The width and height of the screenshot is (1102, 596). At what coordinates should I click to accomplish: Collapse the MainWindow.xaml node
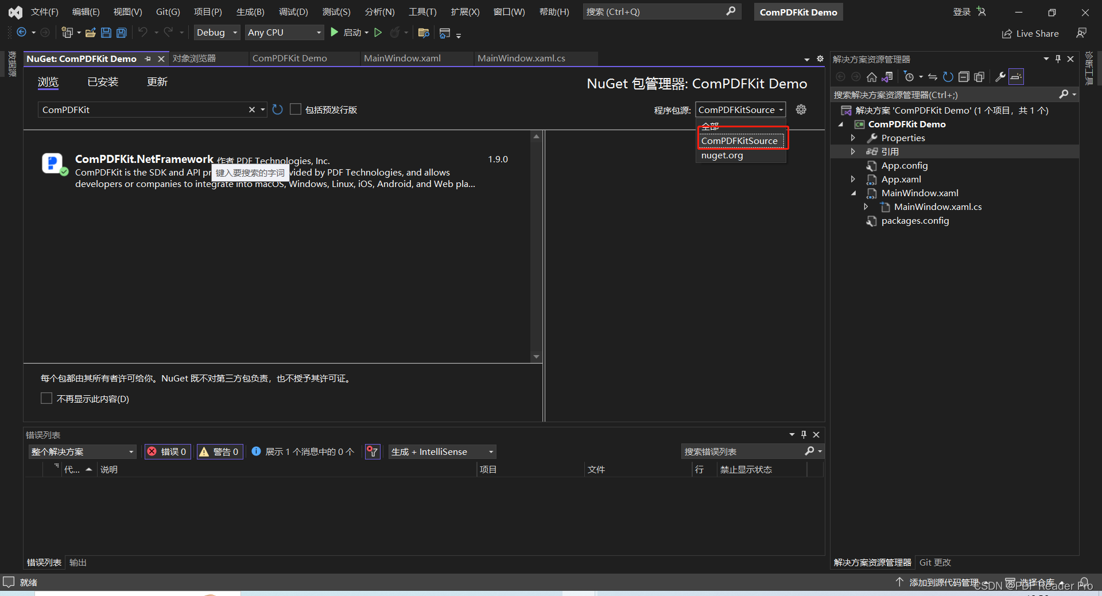click(853, 193)
